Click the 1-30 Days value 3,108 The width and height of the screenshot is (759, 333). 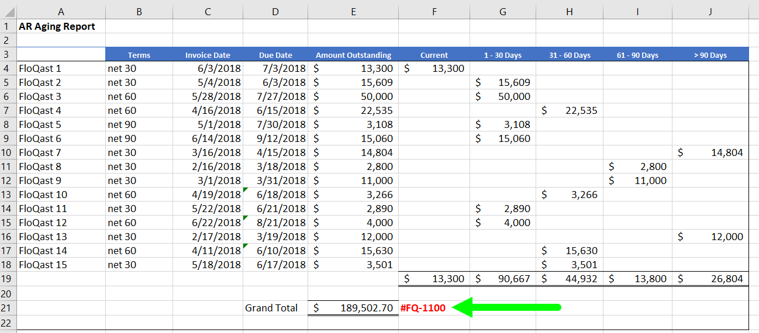click(x=503, y=124)
